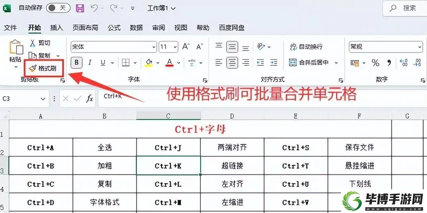Click the increase indent icon
The image size is (427, 213).
tap(274, 63)
